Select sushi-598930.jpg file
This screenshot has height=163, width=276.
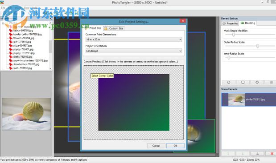(x=23, y=68)
